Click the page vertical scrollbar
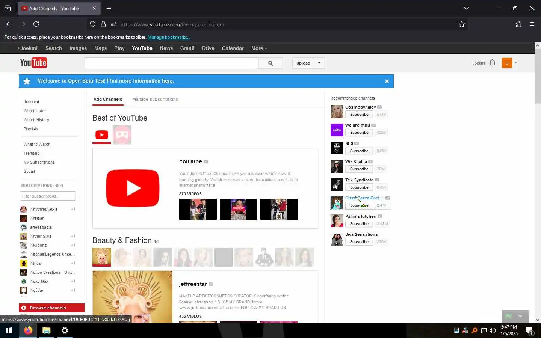 click(x=538, y=77)
